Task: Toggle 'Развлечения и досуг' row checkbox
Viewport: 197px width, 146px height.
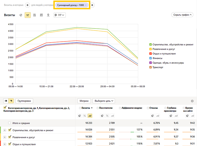Action: pyautogui.click(x=10, y=137)
